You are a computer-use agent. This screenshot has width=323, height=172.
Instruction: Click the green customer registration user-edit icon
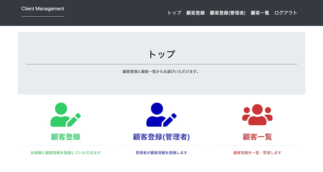click(x=66, y=115)
